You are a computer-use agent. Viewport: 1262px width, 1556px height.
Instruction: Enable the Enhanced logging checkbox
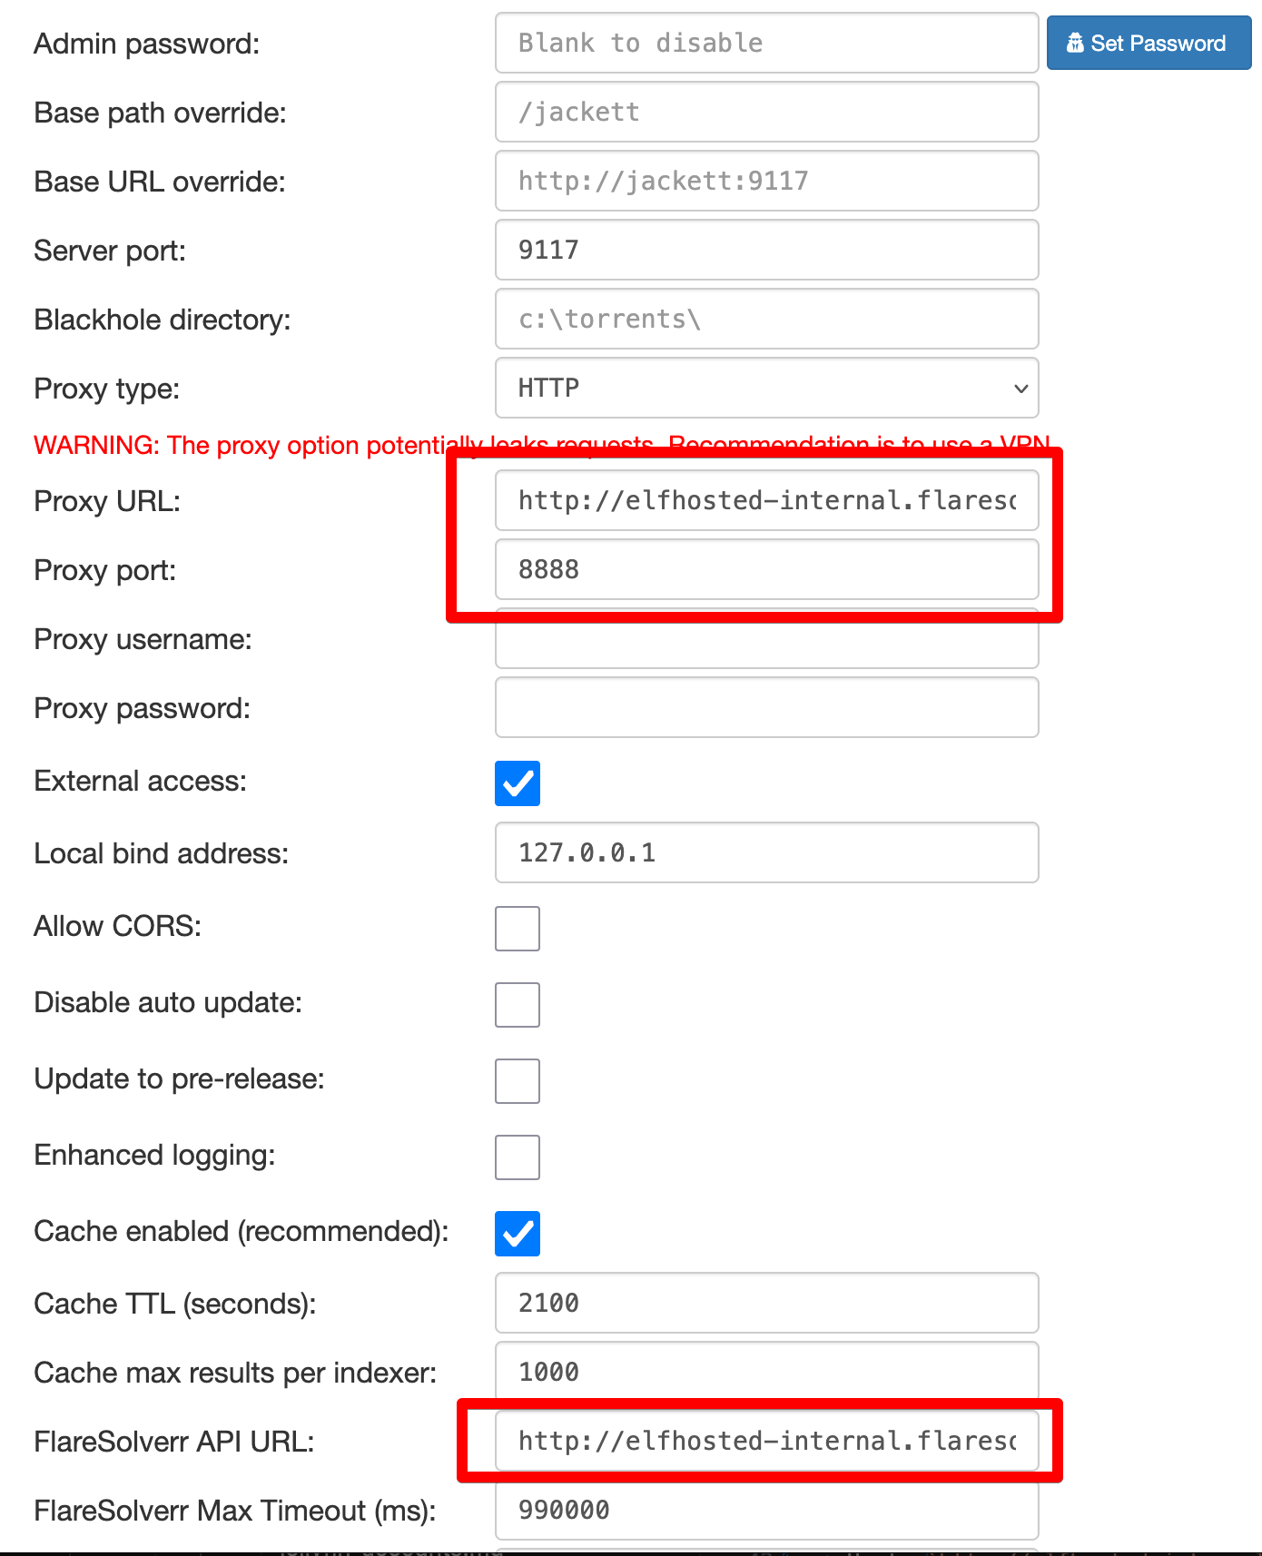click(x=518, y=1157)
